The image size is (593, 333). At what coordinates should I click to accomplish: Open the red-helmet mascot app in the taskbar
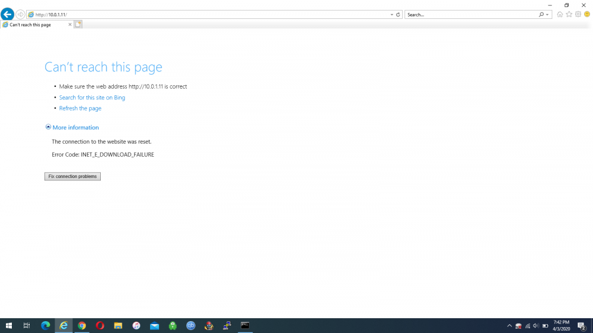coord(209,325)
